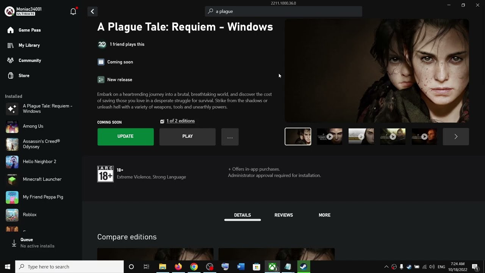This screenshot has width=485, height=273.
Task: Open Cortana from the taskbar
Action: (x=131, y=267)
